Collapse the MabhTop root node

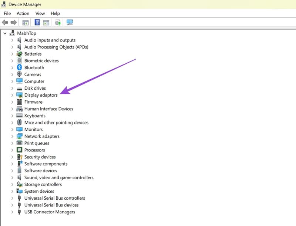point(5,33)
